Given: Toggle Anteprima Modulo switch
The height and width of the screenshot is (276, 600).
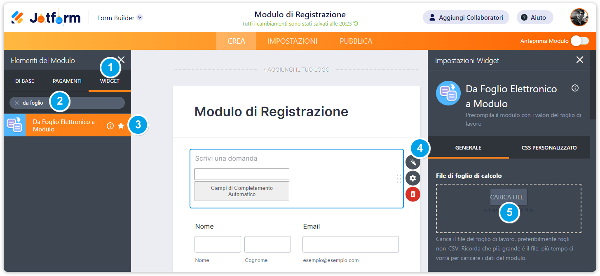Looking at the screenshot, I should pyautogui.click(x=580, y=41).
